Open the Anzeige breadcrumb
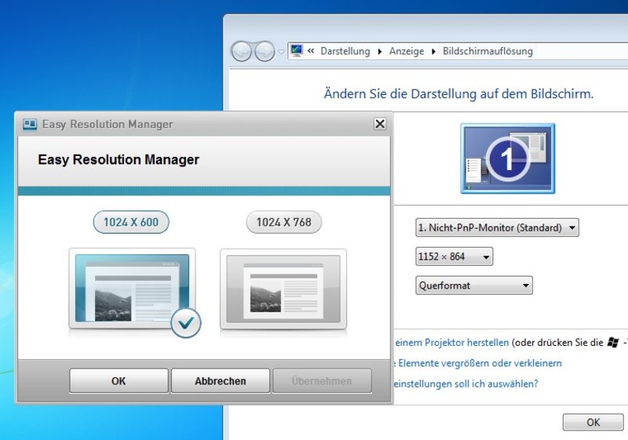This screenshot has width=628, height=440. coord(407,51)
